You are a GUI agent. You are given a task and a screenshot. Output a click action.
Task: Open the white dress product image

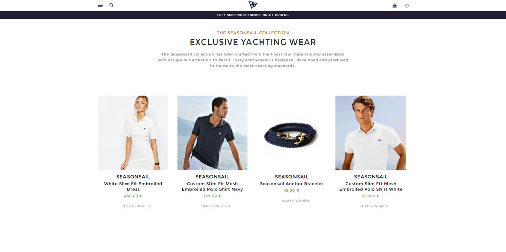click(x=133, y=133)
